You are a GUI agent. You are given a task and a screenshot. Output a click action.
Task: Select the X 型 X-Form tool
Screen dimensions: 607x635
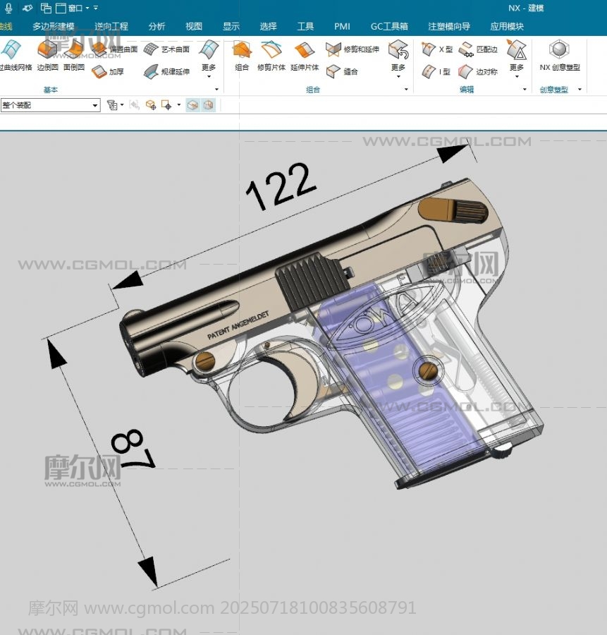click(x=436, y=49)
